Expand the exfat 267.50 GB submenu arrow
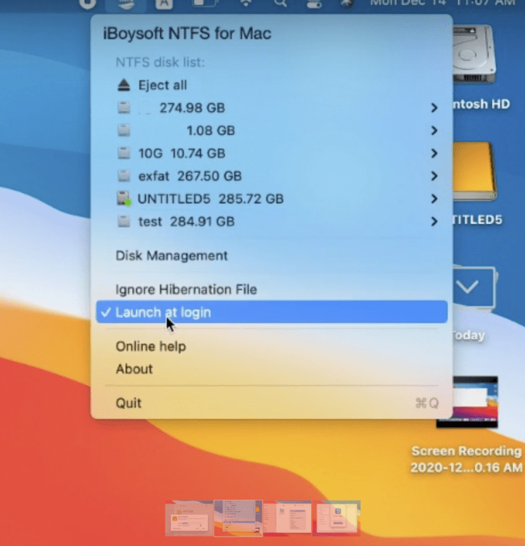The image size is (525, 546). tap(434, 176)
